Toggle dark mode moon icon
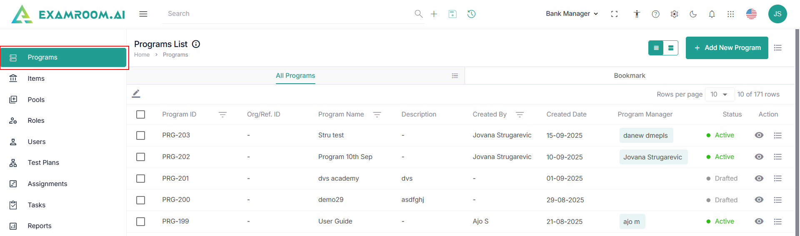Screen dimensions: 800x236 [693, 14]
